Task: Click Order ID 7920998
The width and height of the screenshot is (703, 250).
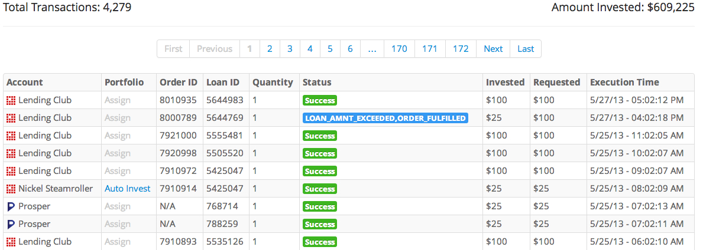Action: 178,153
